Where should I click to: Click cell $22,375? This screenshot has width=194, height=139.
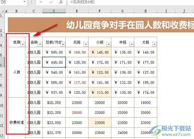pyautogui.click(x=54, y=133)
